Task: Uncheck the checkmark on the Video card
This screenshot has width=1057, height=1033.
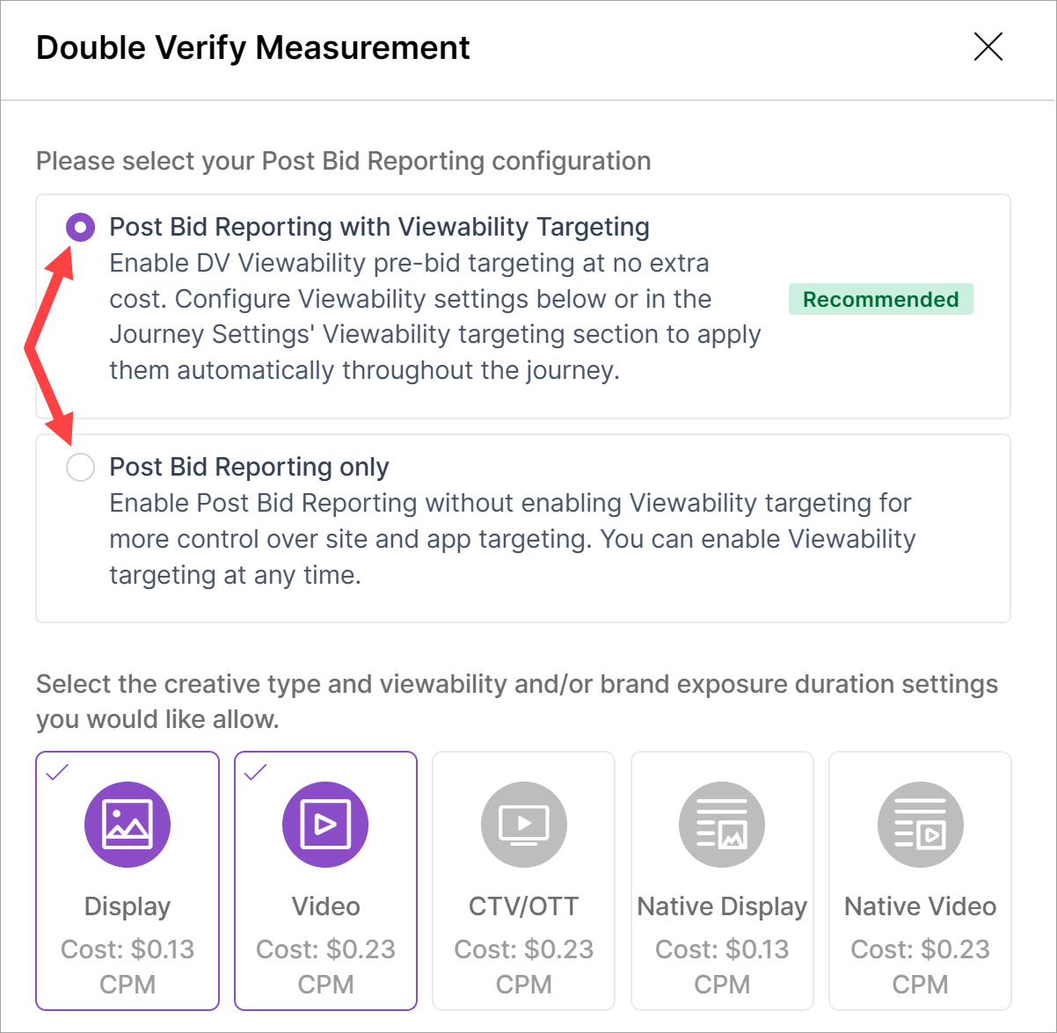Action: (x=255, y=773)
